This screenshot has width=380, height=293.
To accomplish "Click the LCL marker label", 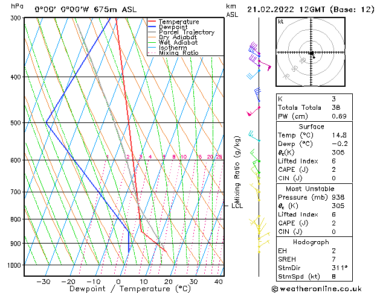I will (x=237, y=206).
